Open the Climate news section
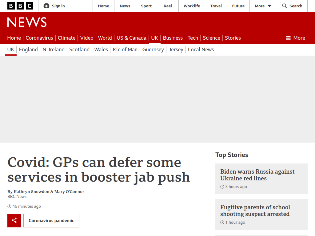Screen dimensions: 315x236 pyautogui.click(x=66, y=38)
